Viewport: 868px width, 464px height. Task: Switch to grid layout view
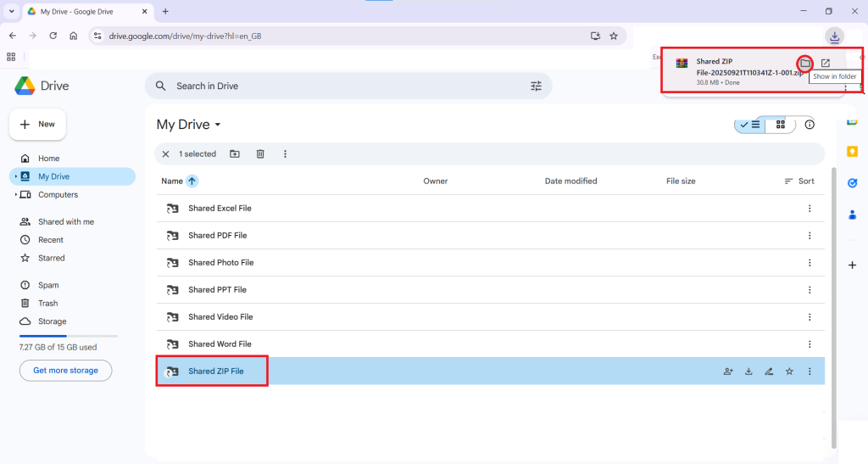pos(781,125)
